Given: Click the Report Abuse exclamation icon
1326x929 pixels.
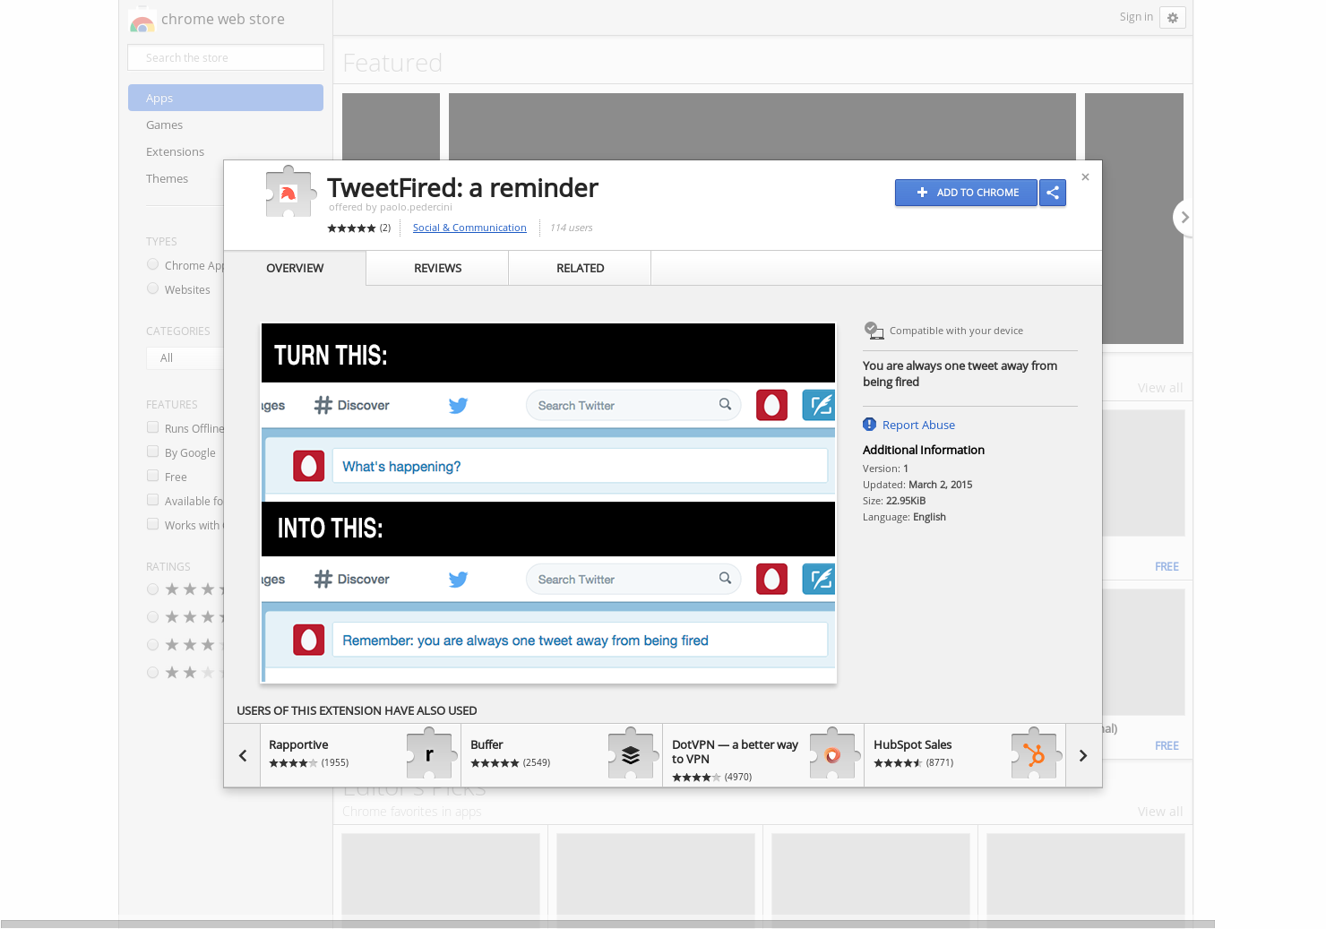Looking at the screenshot, I should pos(869,425).
